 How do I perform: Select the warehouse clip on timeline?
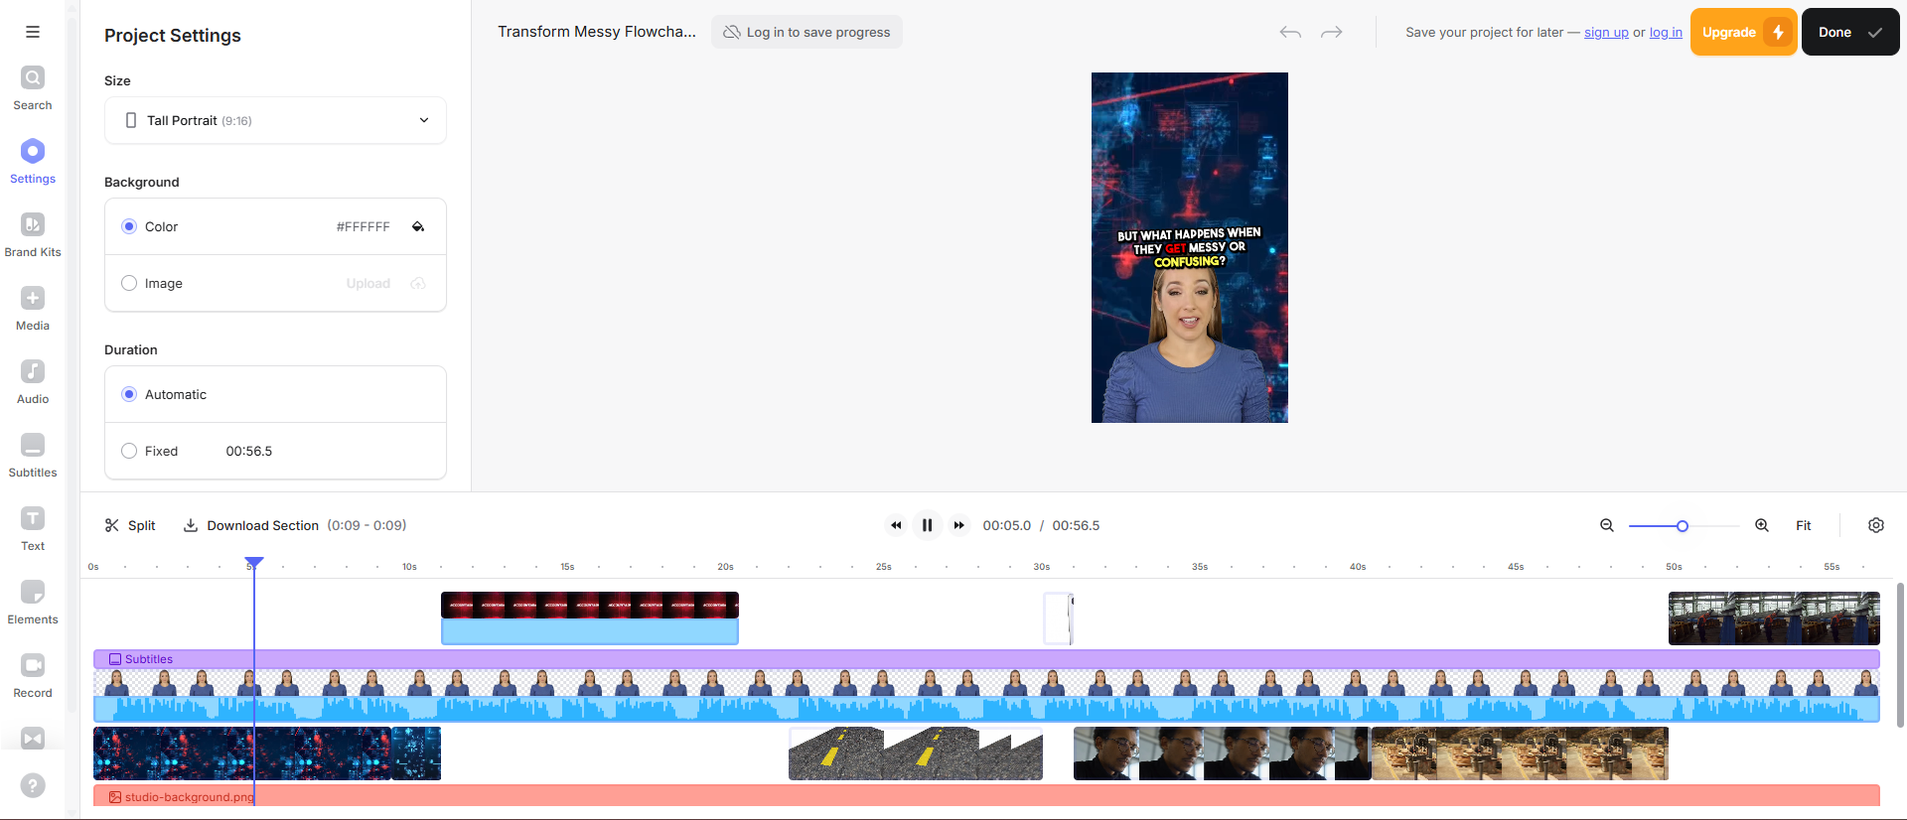[x=1520, y=753]
